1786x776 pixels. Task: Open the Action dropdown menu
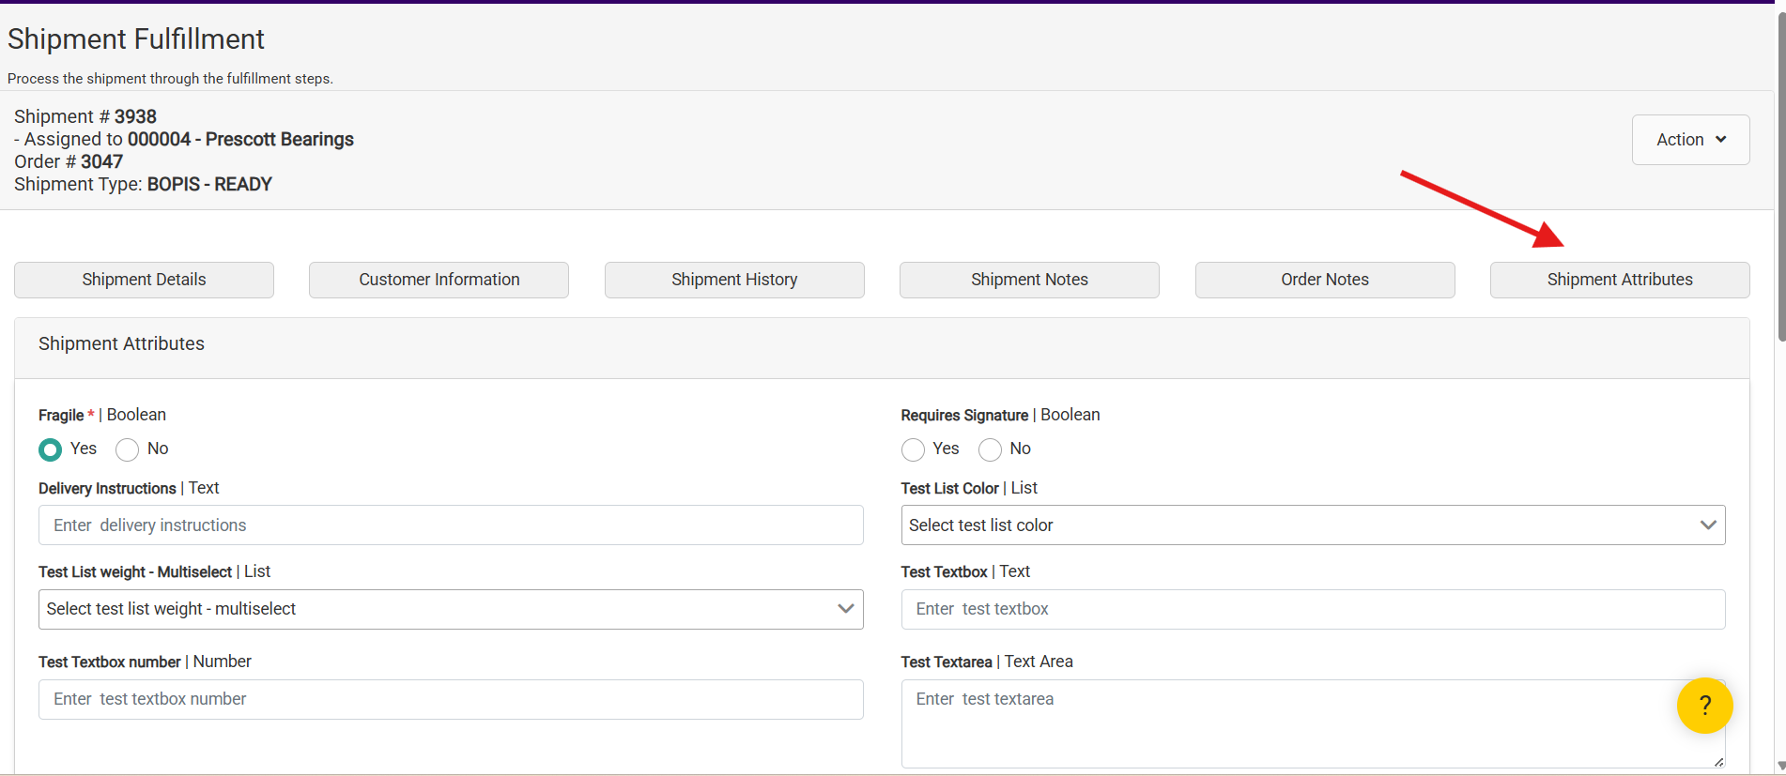coord(1690,140)
